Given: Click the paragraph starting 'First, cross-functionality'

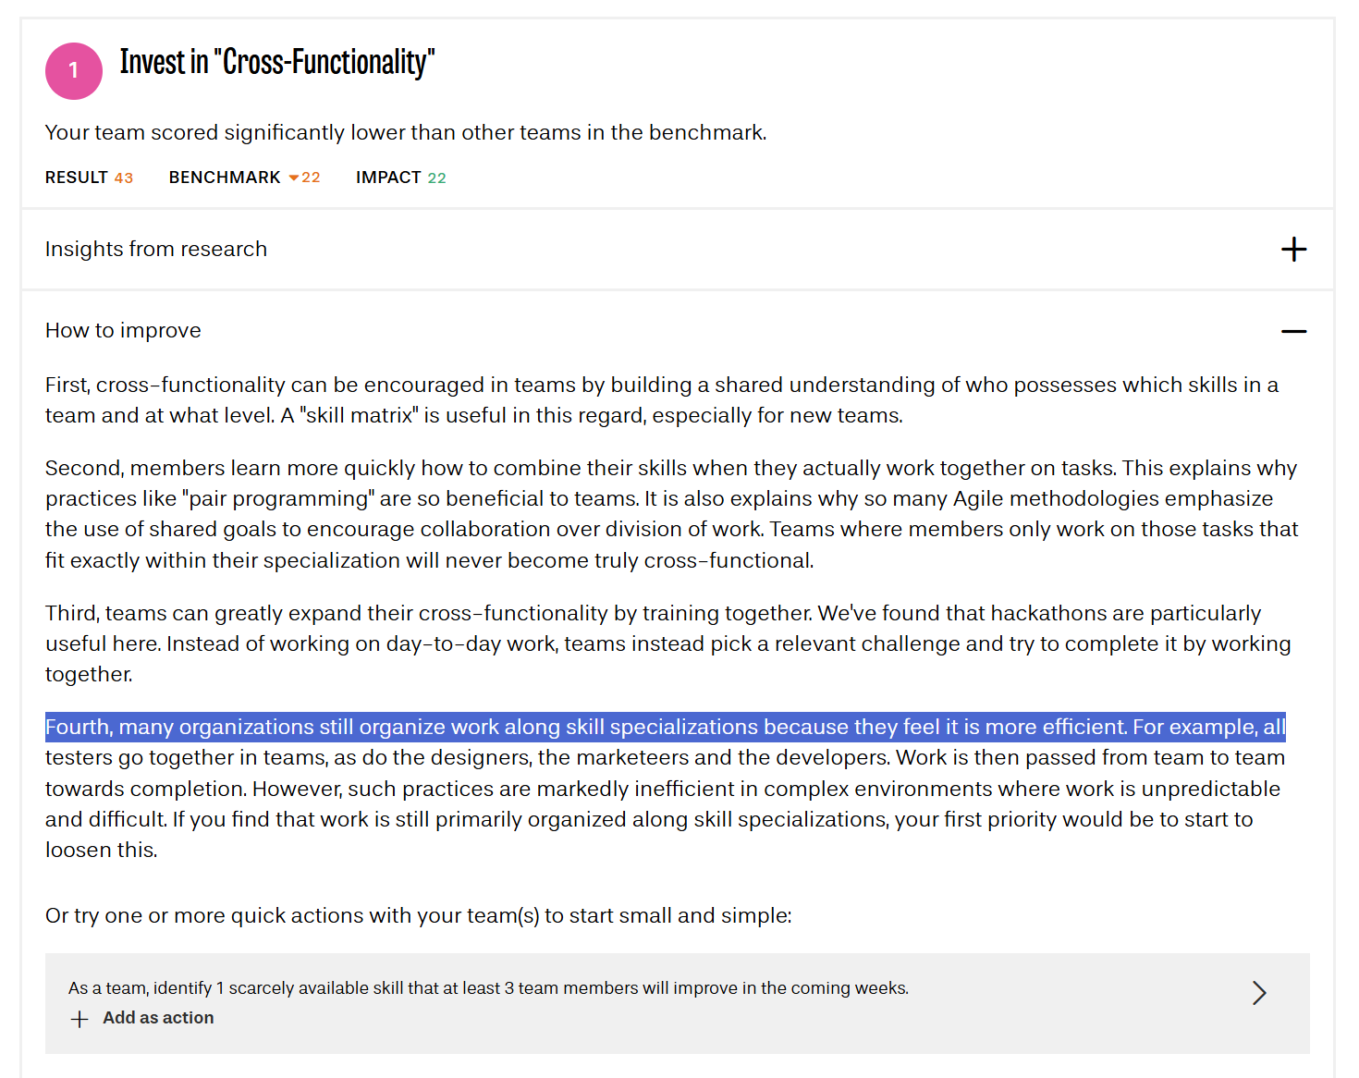Looking at the screenshot, I should (661, 400).
